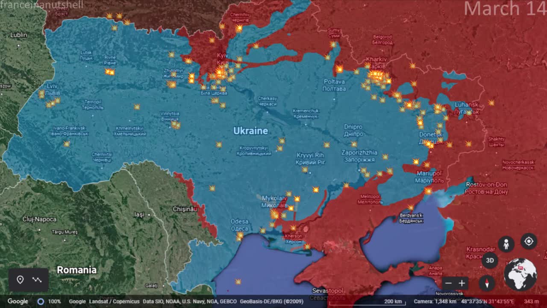Image resolution: width=547 pixels, height=308 pixels.
Task: Select the Novorossiysk city label
Action: (449, 293)
